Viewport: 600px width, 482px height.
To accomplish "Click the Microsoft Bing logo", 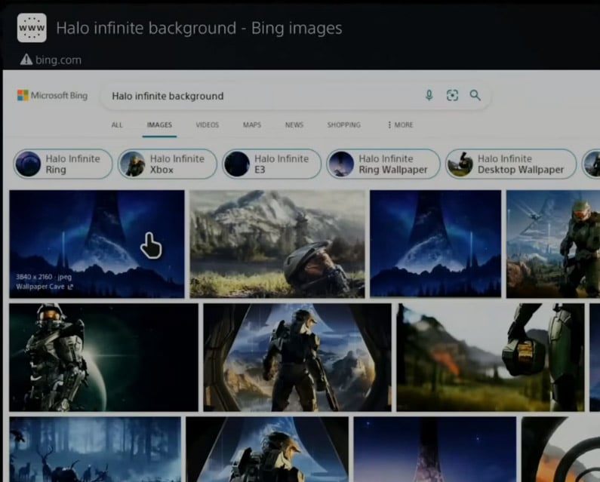I will (x=52, y=95).
